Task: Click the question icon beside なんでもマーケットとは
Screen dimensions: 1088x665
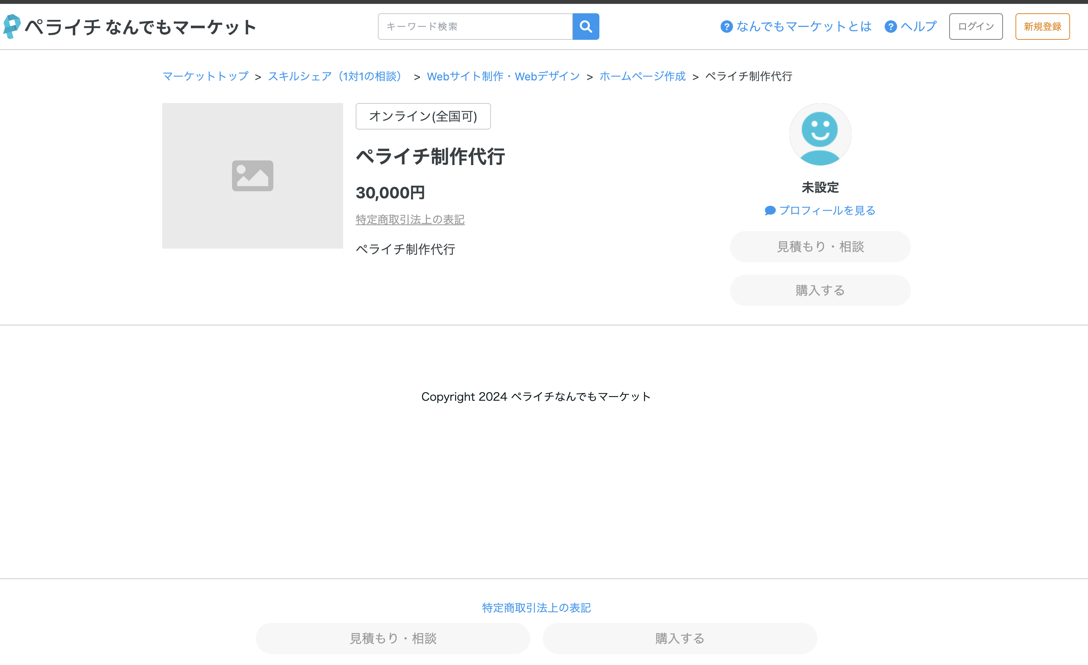Action: 727,27
